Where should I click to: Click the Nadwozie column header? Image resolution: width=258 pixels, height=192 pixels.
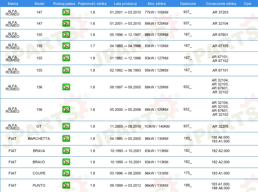coord(188,4)
